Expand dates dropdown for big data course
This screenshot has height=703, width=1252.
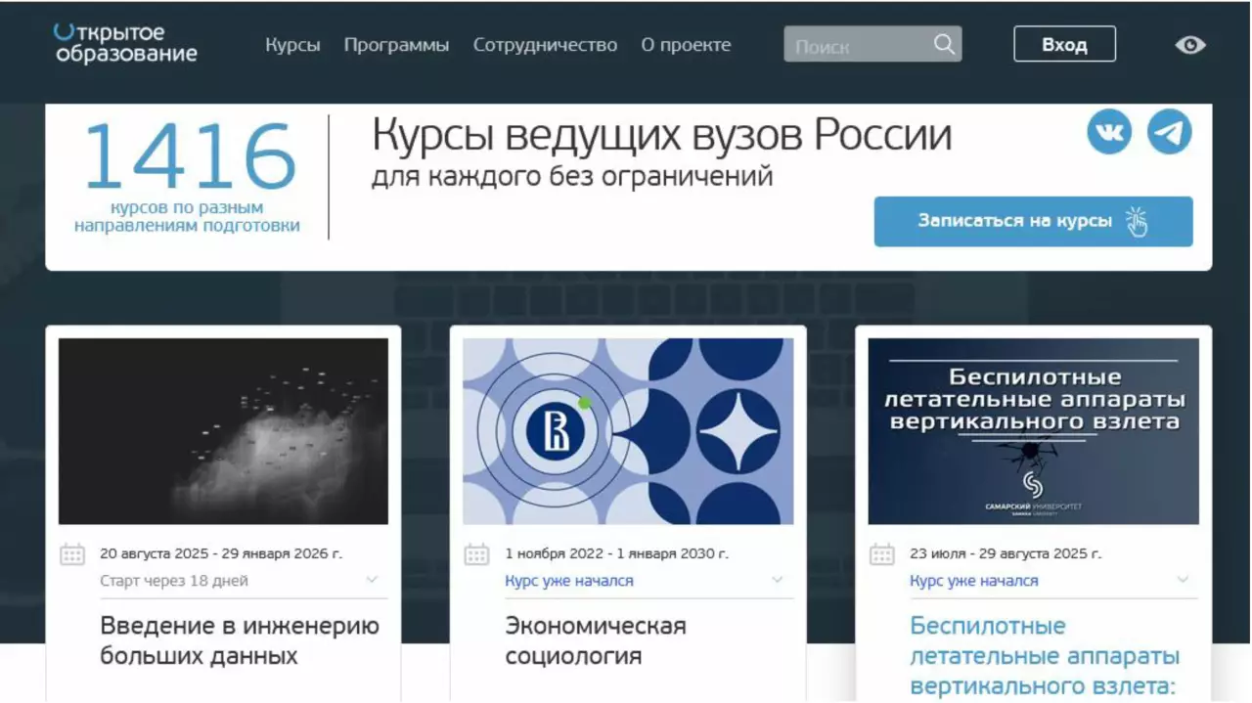coord(372,580)
